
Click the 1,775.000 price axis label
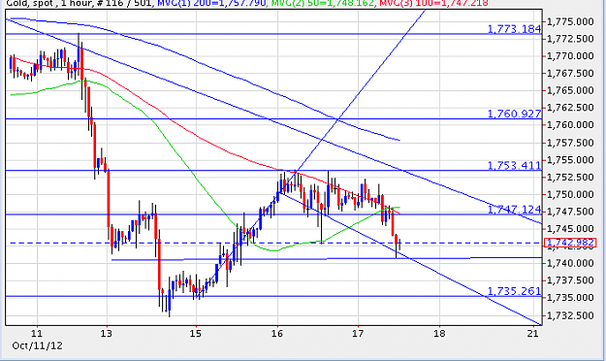(571, 21)
